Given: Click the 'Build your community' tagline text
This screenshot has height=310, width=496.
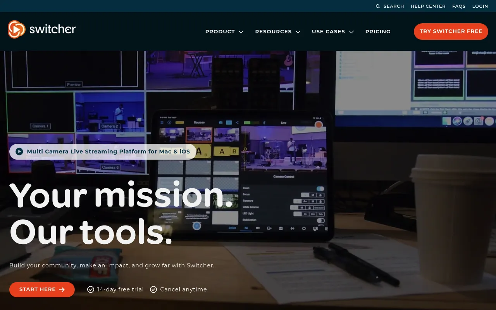Looking at the screenshot, I should (112, 265).
